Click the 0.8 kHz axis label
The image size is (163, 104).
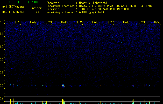coord(2,73)
